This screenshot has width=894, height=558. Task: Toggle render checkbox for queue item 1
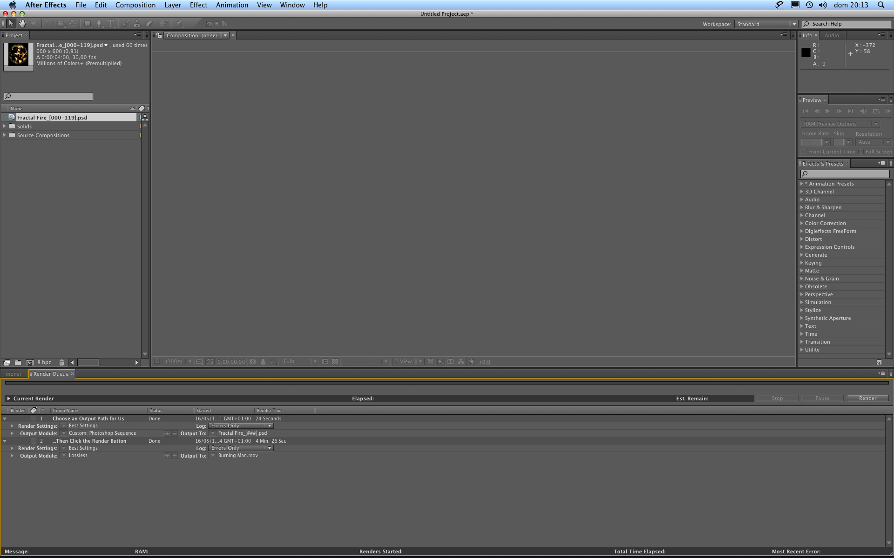34,418
